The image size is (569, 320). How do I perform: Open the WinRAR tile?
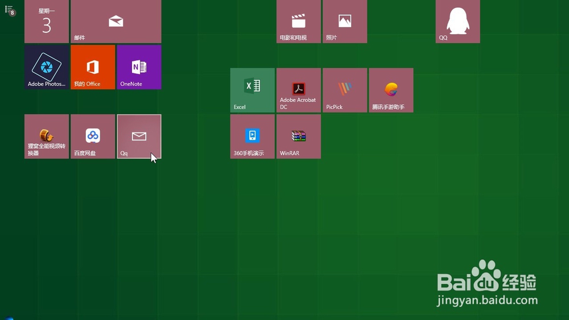pyautogui.click(x=299, y=136)
